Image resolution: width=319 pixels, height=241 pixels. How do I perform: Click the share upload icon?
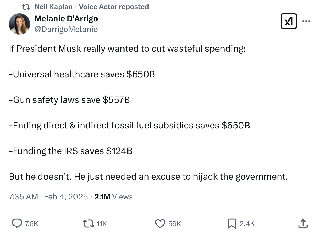tap(303, 223)
